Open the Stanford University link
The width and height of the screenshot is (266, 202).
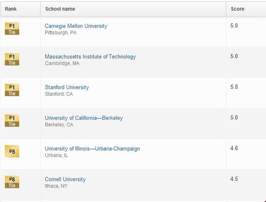(67, 87)
